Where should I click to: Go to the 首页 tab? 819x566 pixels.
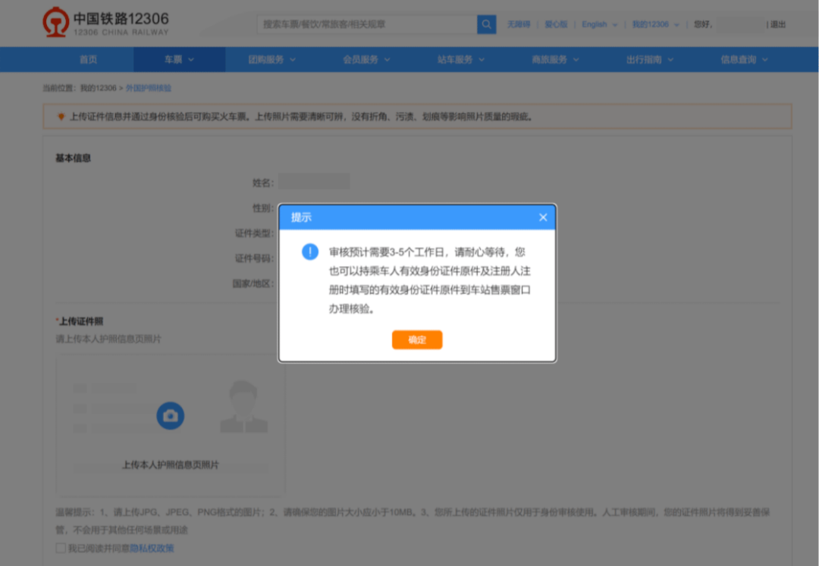pyautogui.click(x=88, y=60)
